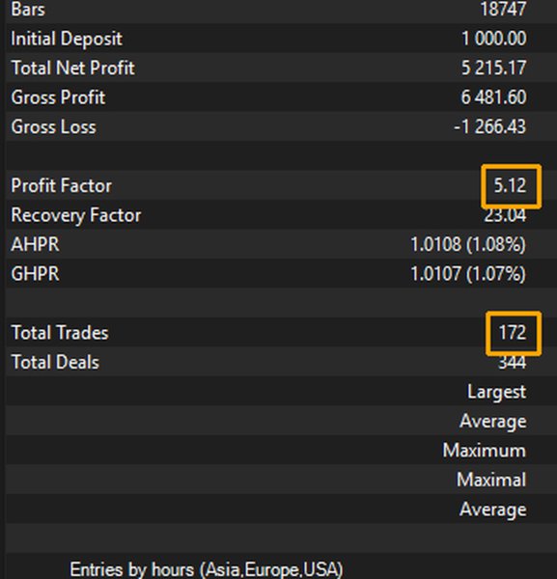Image resolution: width=557 pixels, height=579 pixels.
Task: Select the Profit Factor value 5.12
Action: pyautogui.click(x=510, y=185)
